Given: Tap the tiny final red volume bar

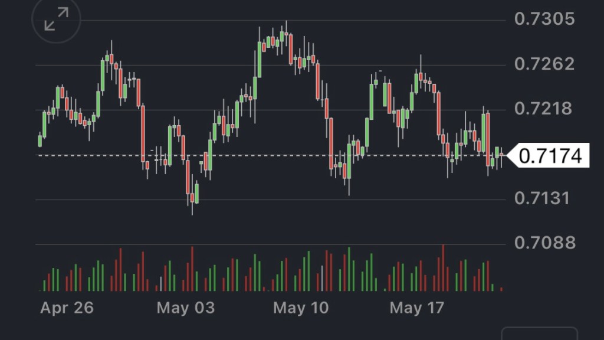Looking at the screenshot, I should click(x=501, y=289).
